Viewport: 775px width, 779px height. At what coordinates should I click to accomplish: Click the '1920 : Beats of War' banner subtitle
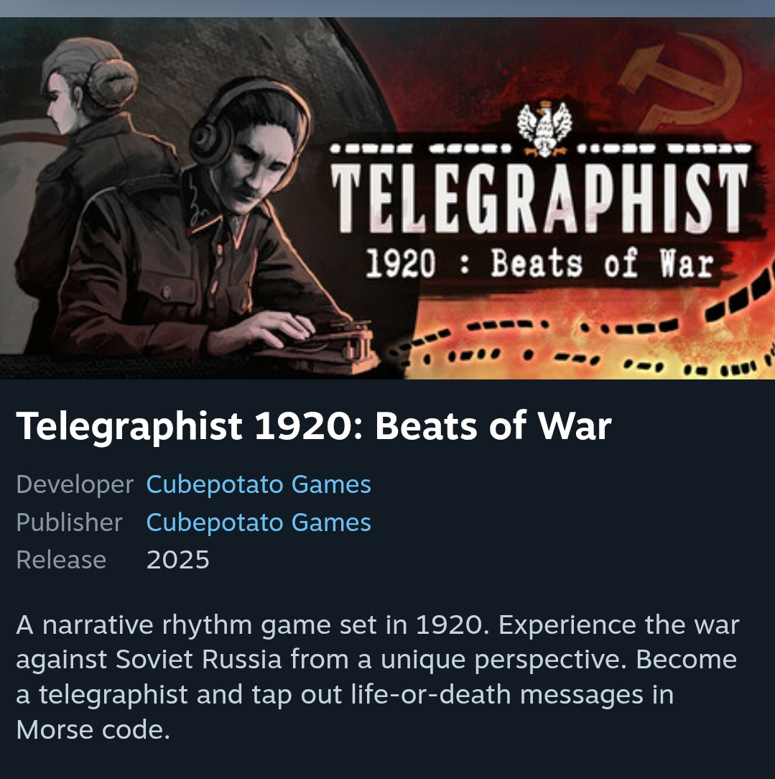tap(539, 263)
